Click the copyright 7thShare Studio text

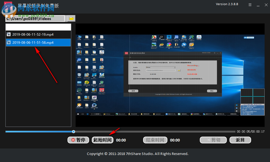point(138,154)
